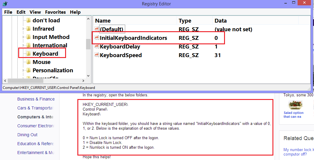Expand the International tree node
The image size is (314, 160).
(24, 46)
